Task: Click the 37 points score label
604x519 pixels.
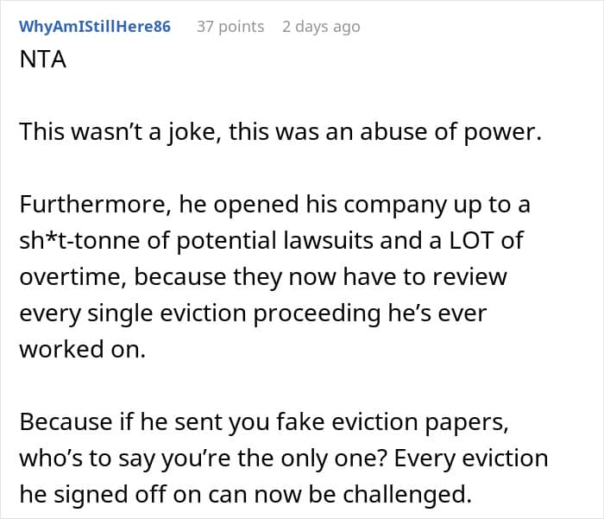Action: point(230,27)
